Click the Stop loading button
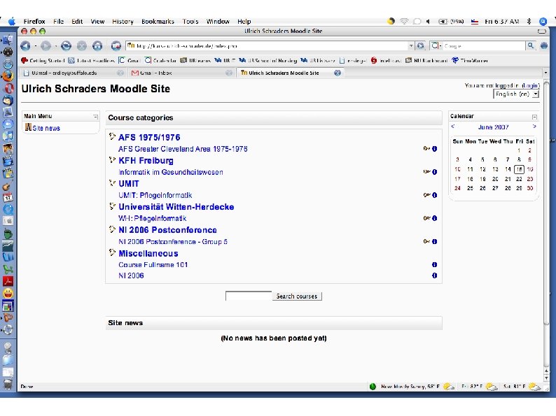The image size is (556, 416). [x=82, y=45]
